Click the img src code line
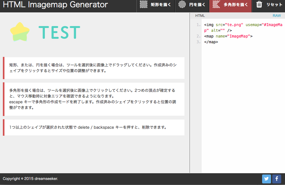 pos(243,28)
